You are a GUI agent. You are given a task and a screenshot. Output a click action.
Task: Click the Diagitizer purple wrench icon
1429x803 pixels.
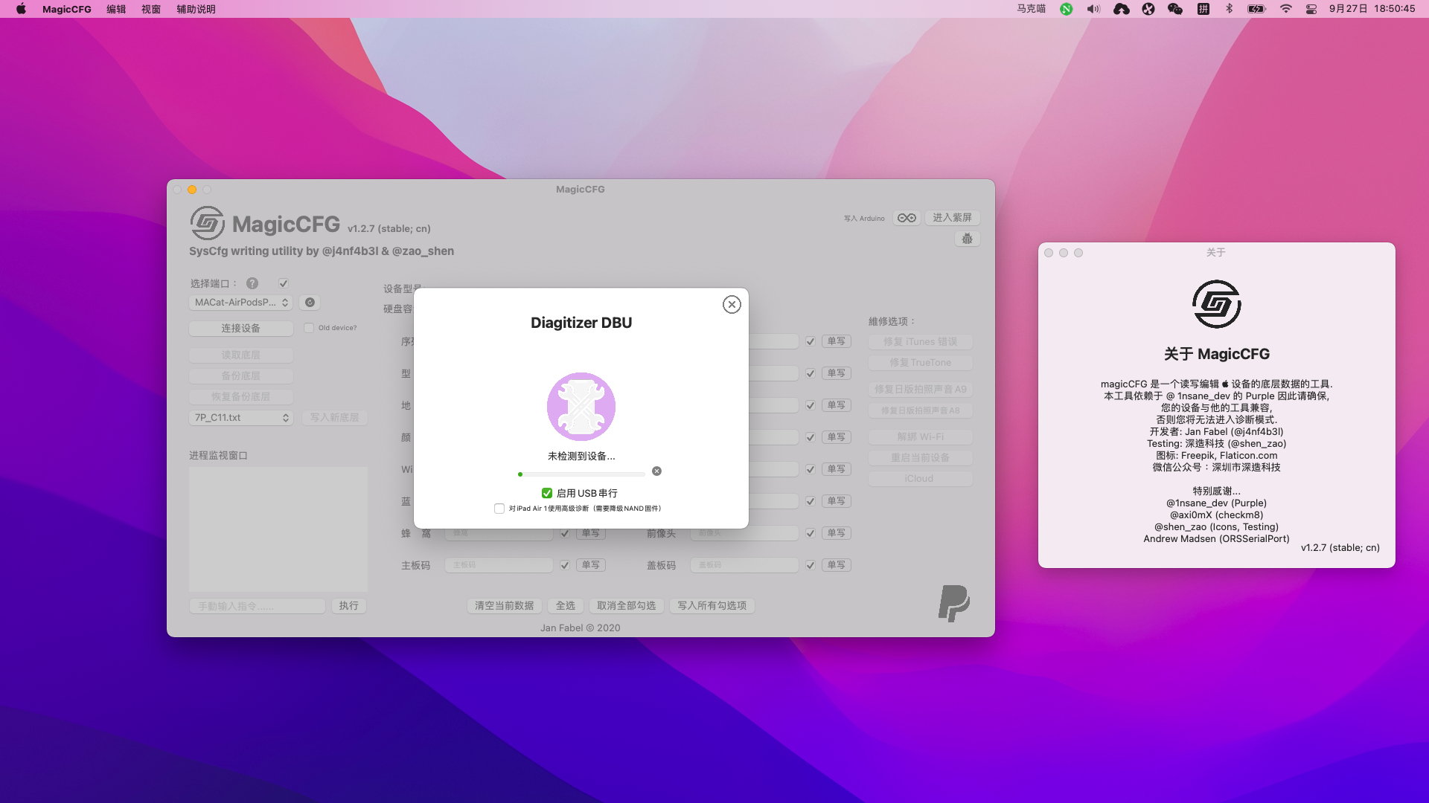581,407
